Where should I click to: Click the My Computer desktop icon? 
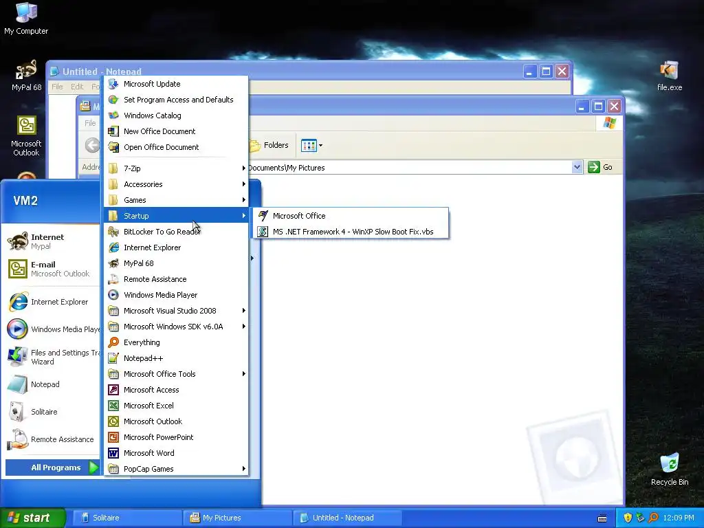(x=26, y=19)
